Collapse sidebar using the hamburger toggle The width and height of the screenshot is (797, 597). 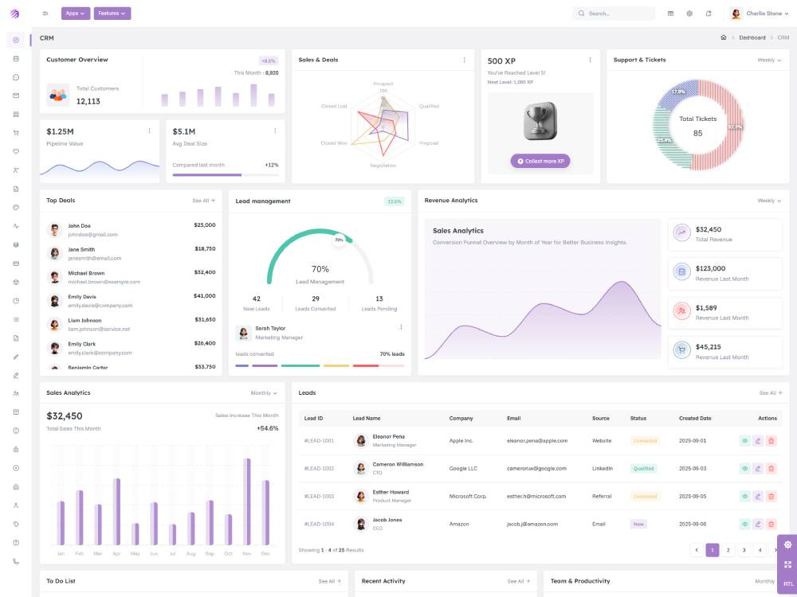(45, 14)
